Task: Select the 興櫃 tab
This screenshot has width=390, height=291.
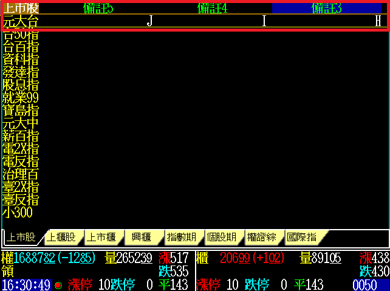Action: click(x=141, y=237)
